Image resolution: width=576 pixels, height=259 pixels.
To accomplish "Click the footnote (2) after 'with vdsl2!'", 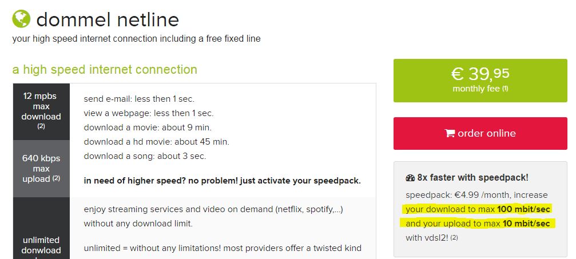I will pyautogui.click(x=455, y=238).
